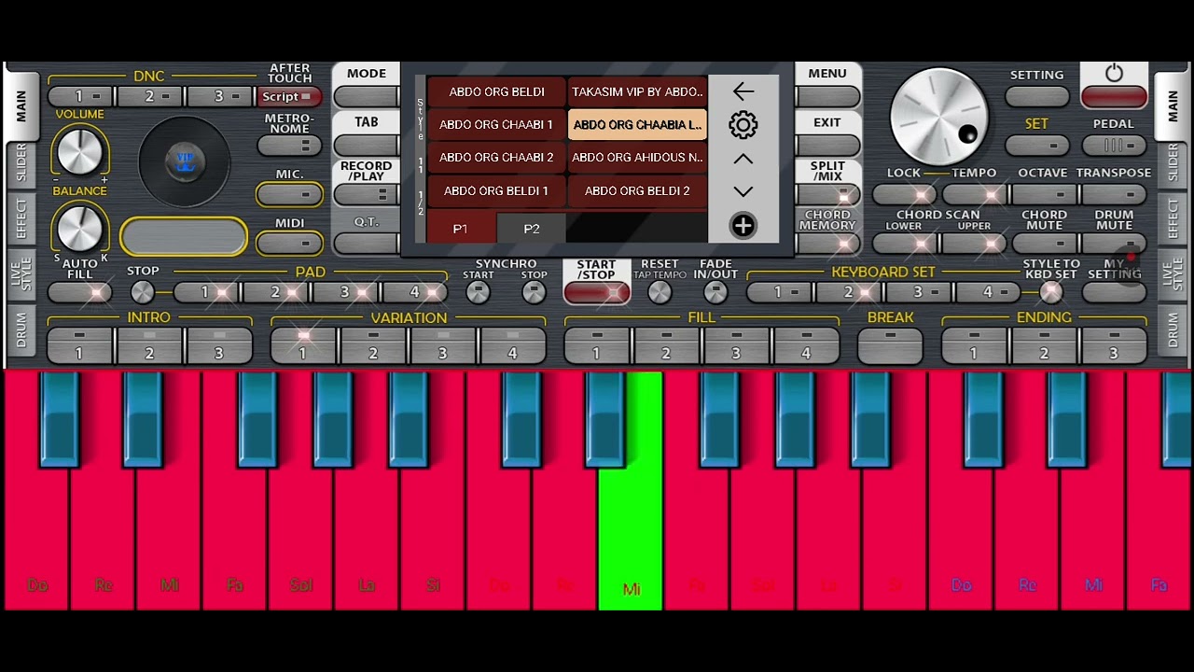Select VARIATION 1
This screenshot has height=672, width=1194.
(303, 344)
